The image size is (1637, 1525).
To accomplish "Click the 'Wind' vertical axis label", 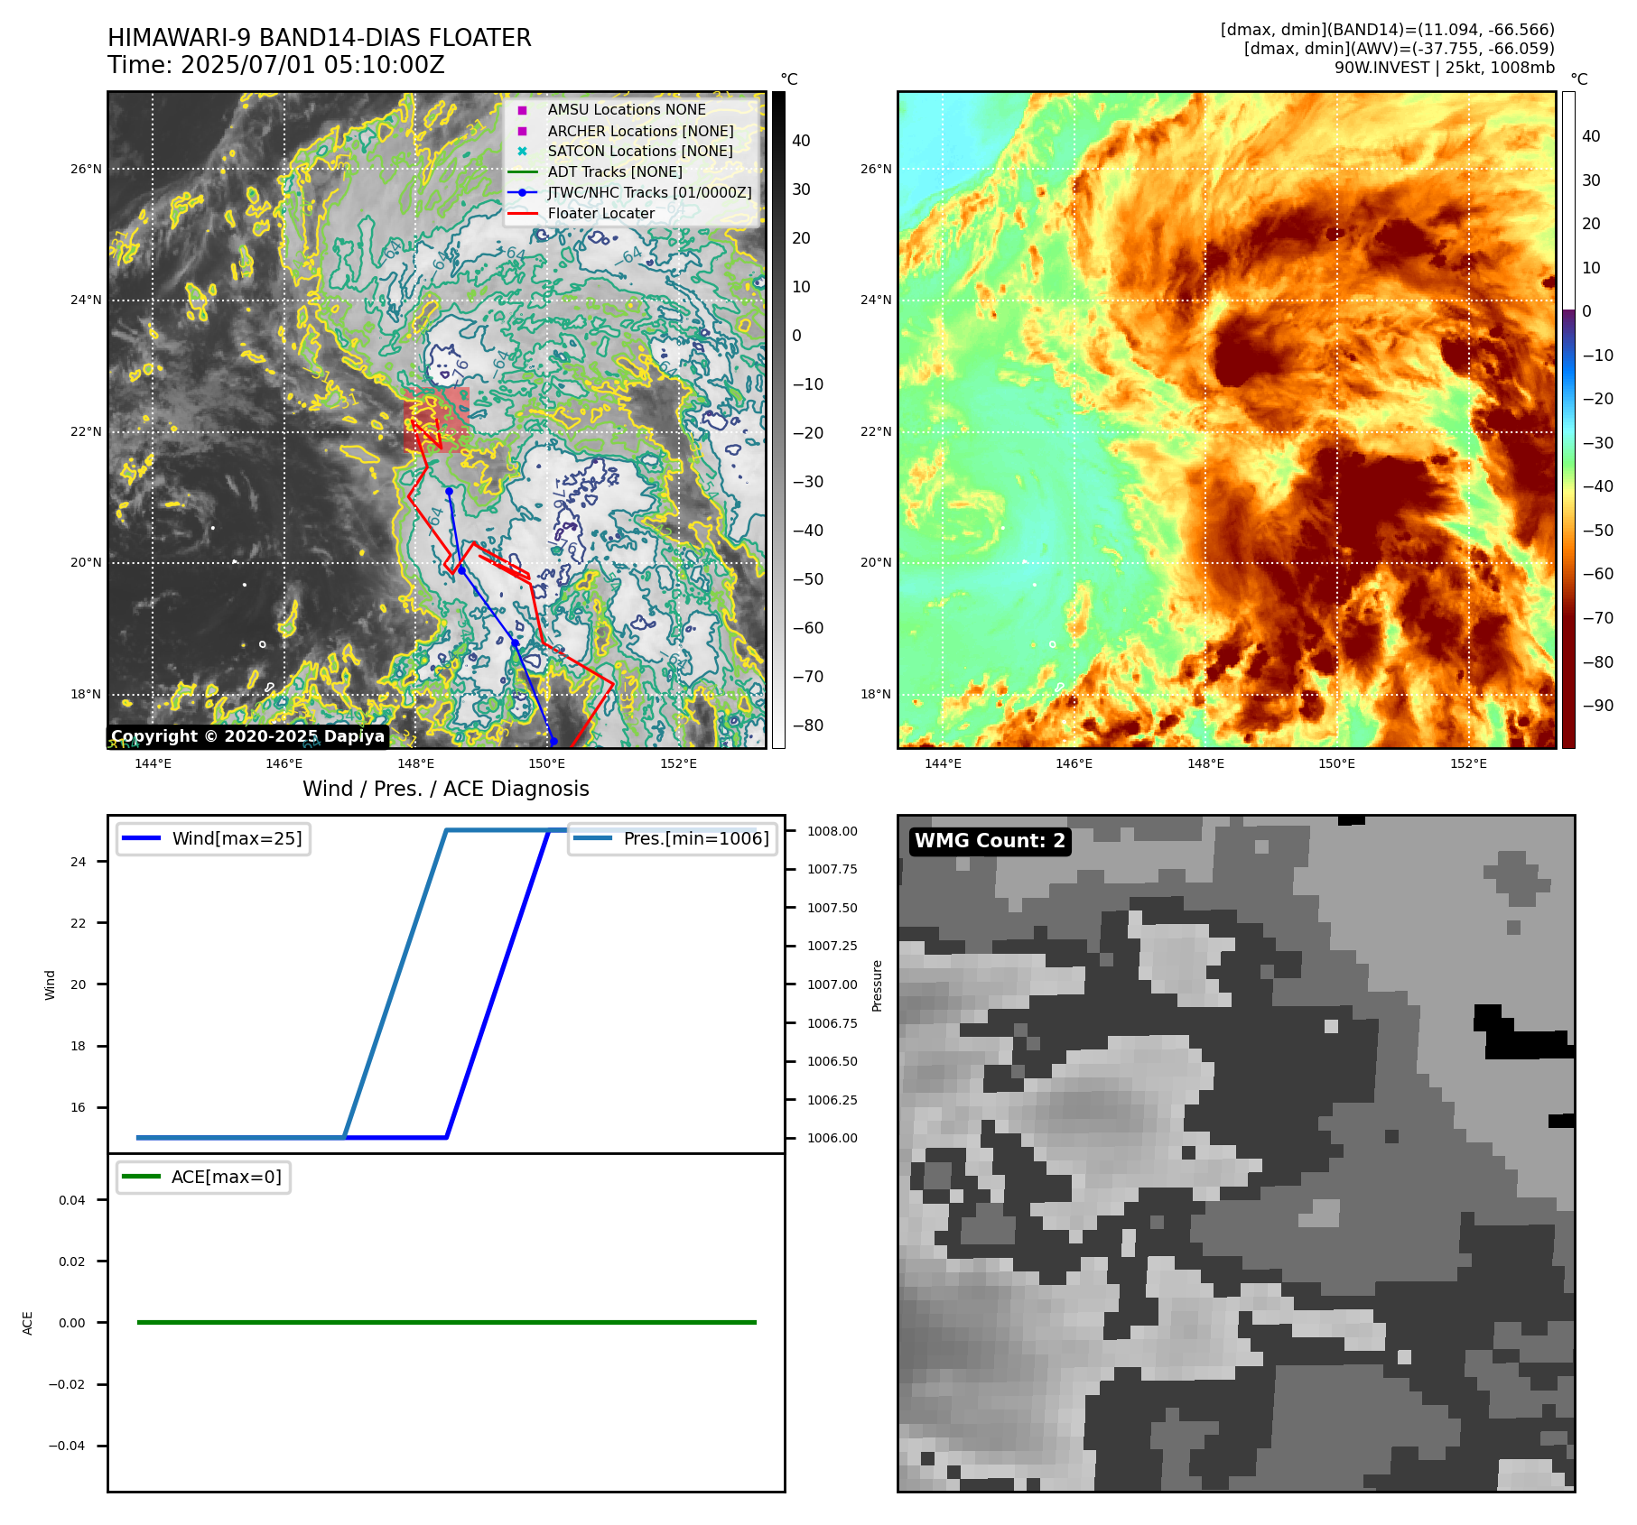I will pos(50,984).
